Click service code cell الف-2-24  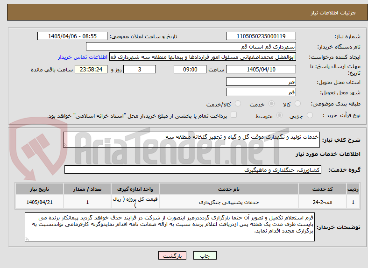[x=323, y=202]
